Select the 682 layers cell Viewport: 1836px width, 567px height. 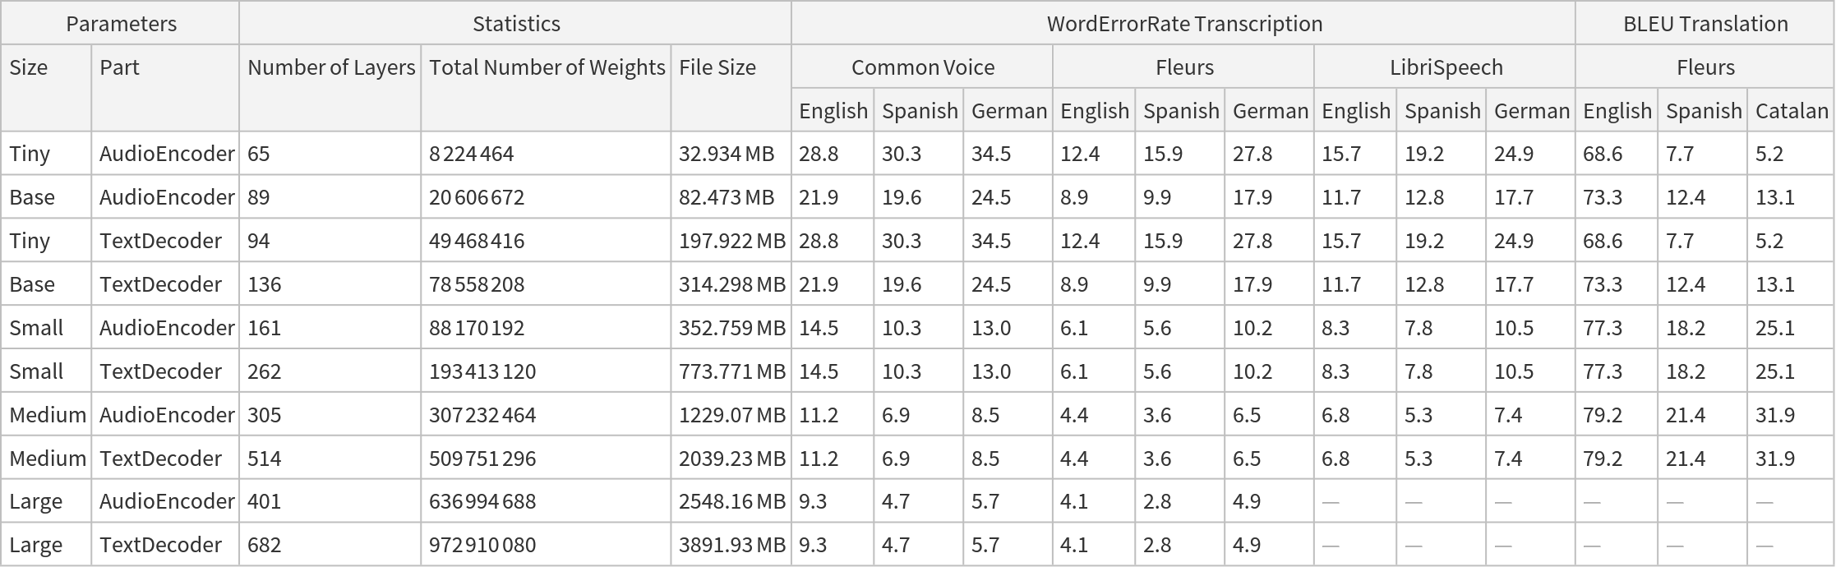[265, 545]
